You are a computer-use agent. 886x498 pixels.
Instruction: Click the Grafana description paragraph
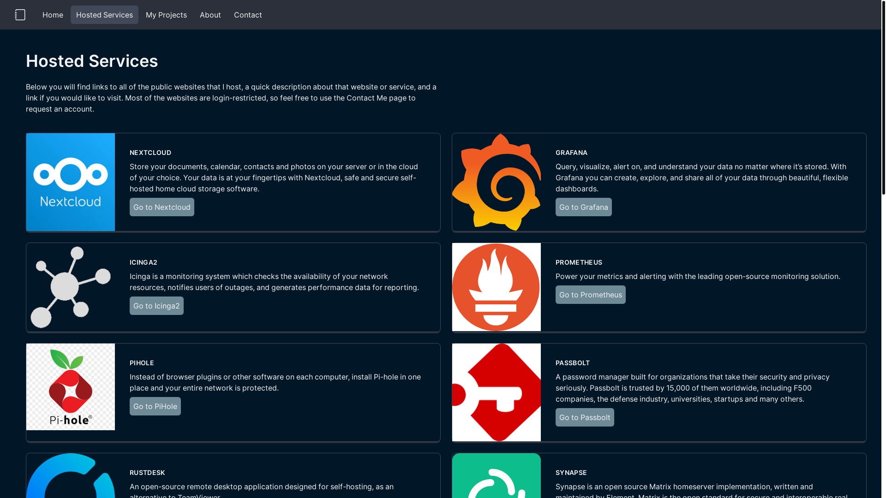(702, 178)
